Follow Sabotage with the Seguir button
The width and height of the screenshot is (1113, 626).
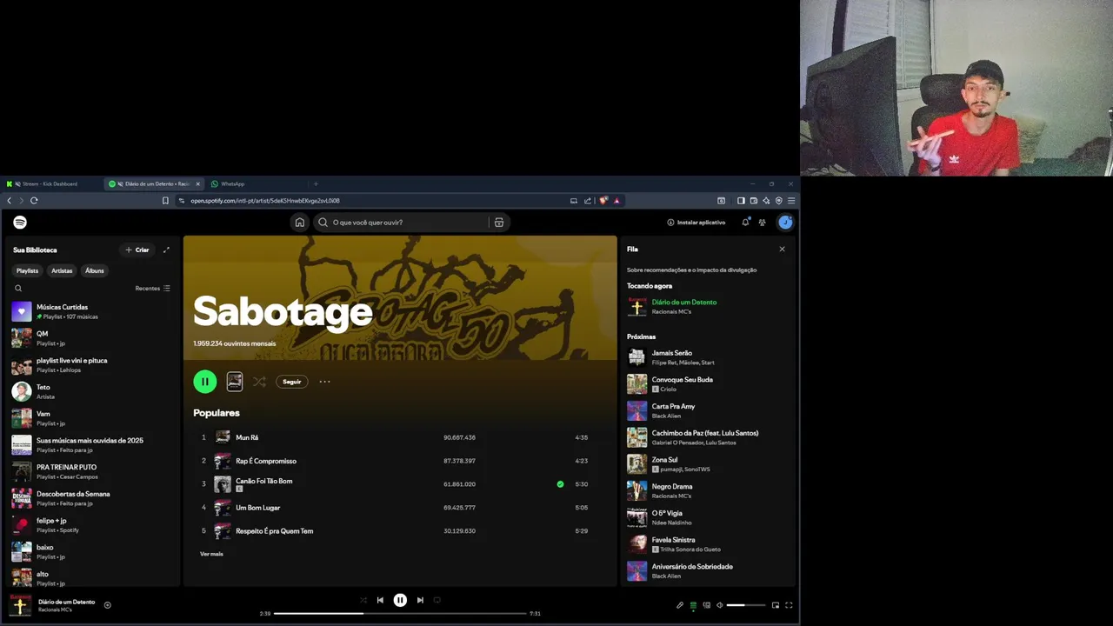point(292,382)
